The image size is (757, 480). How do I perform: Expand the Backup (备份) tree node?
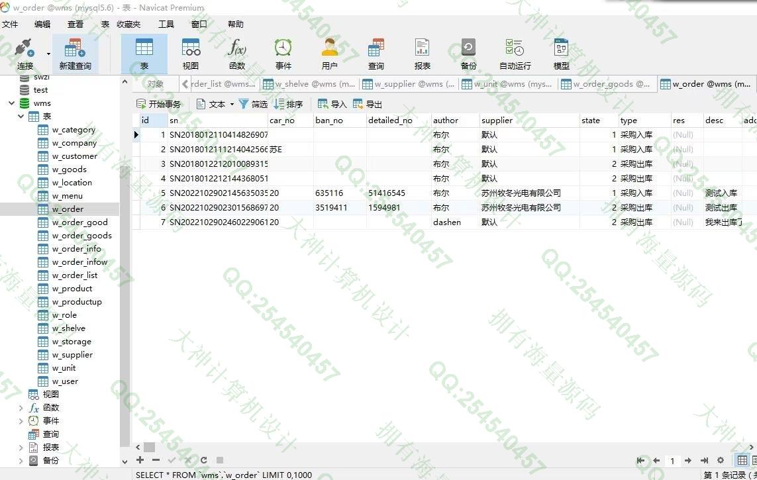[x=21, y=461]
